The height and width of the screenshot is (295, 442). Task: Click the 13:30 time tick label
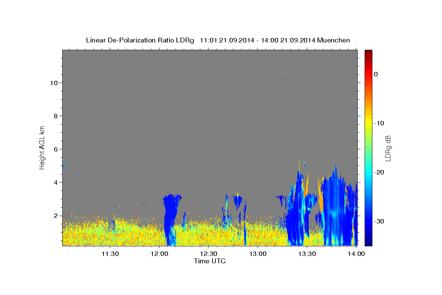pos(307,254)
